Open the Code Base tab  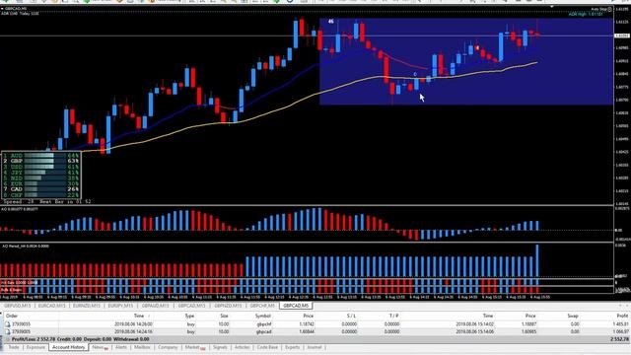point(267,347)
